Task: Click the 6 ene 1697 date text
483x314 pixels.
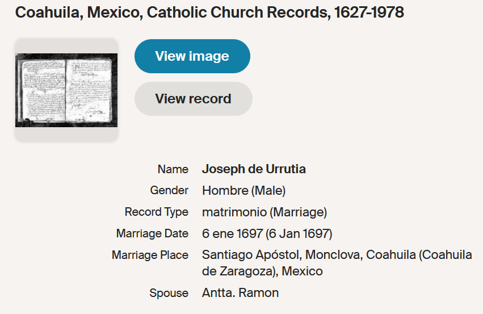Action: (232, 233)
